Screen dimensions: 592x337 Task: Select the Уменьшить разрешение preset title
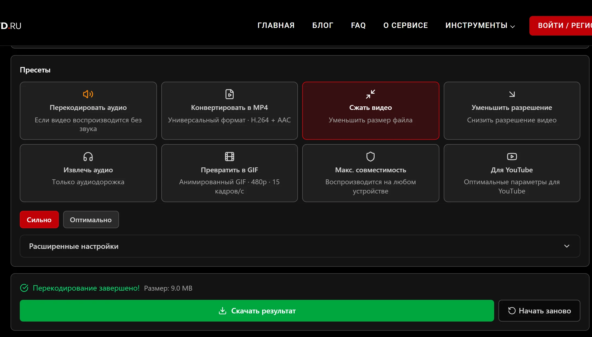tap(512, 107)
